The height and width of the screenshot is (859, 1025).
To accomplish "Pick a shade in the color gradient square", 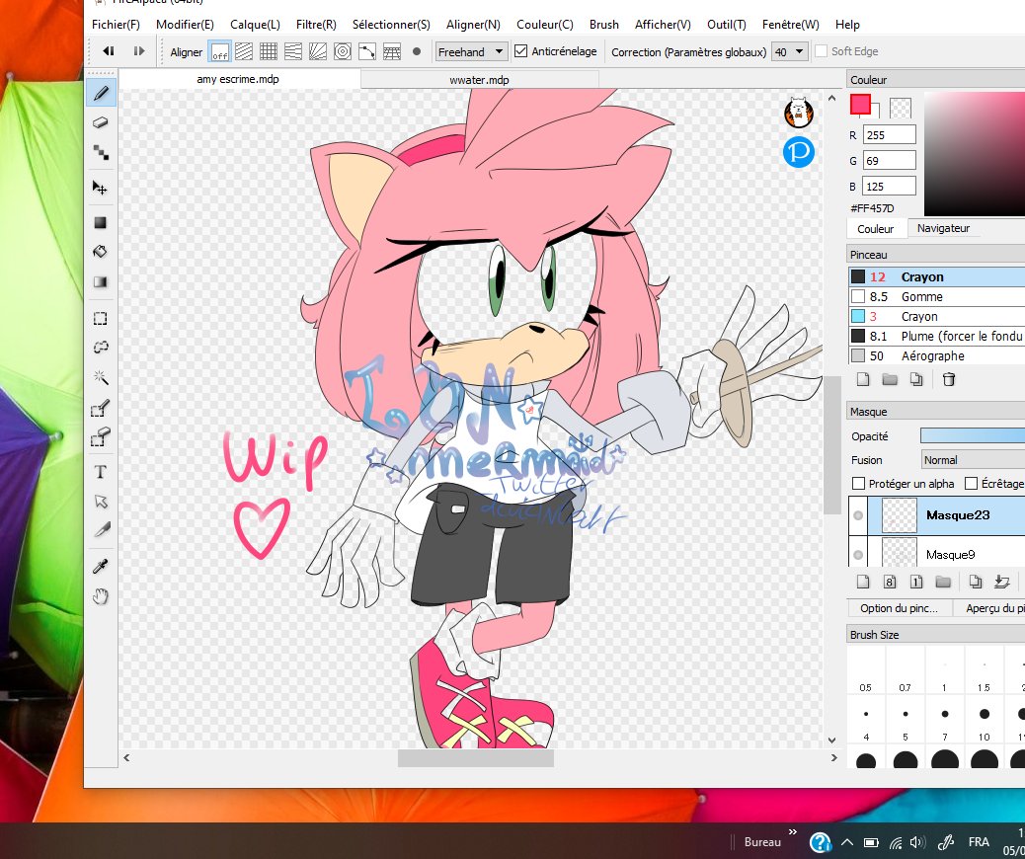I will (974, 154).
